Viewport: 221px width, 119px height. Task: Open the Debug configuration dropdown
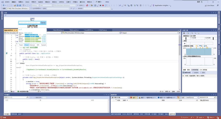click(35, 5)
